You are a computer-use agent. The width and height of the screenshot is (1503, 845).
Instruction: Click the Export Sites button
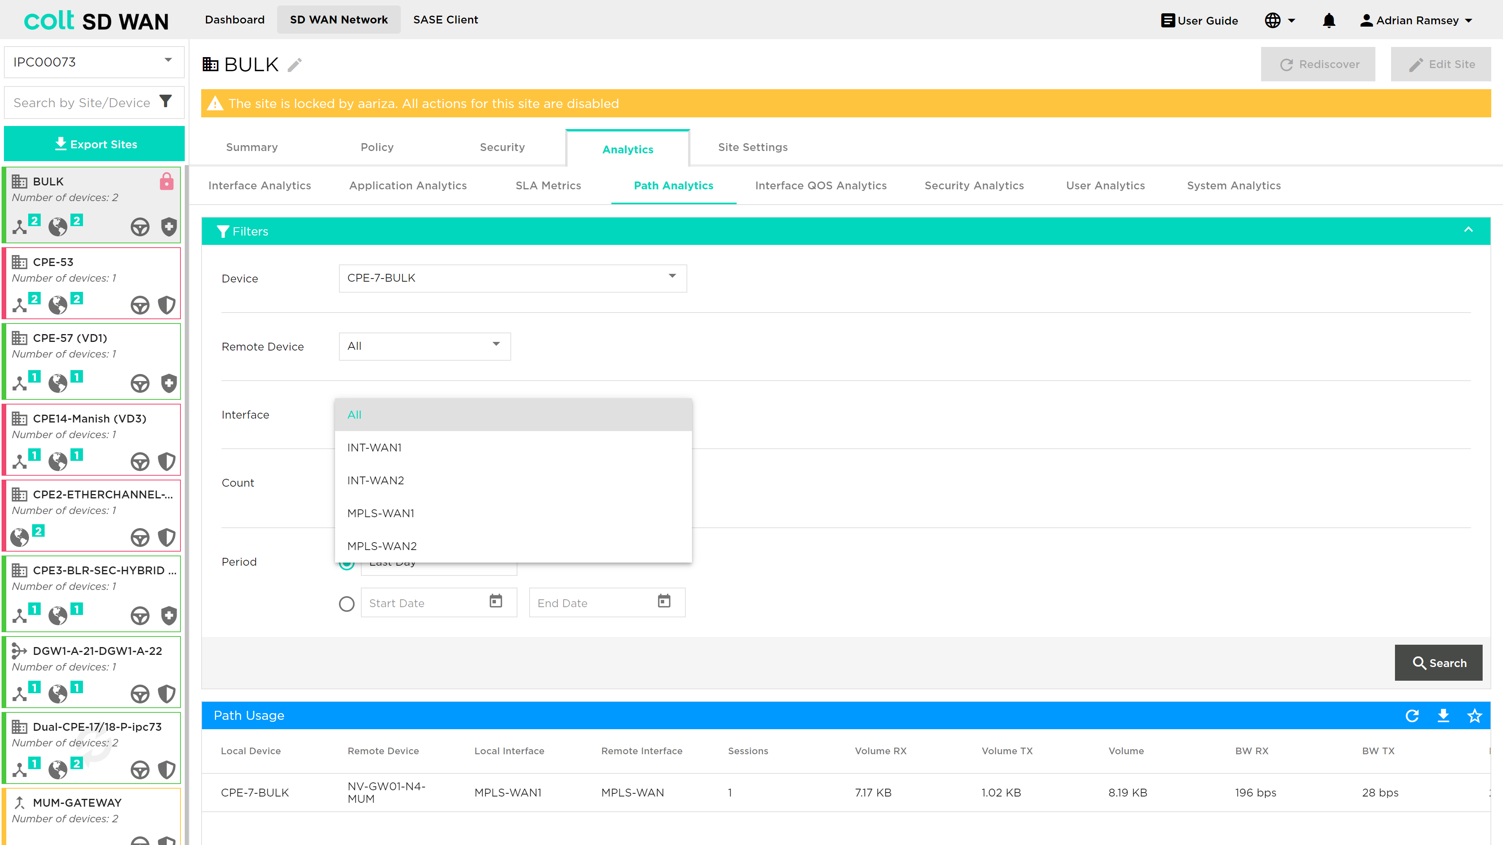(94, 144)
